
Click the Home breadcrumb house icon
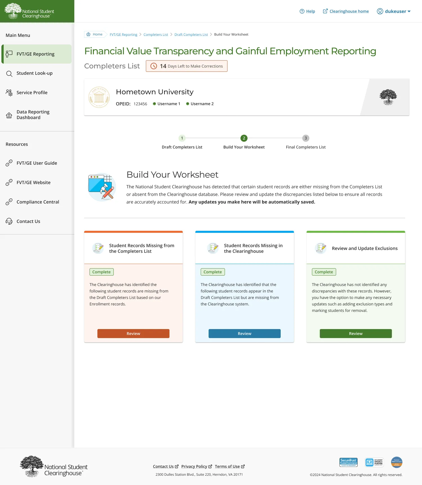tap(88, 34)
